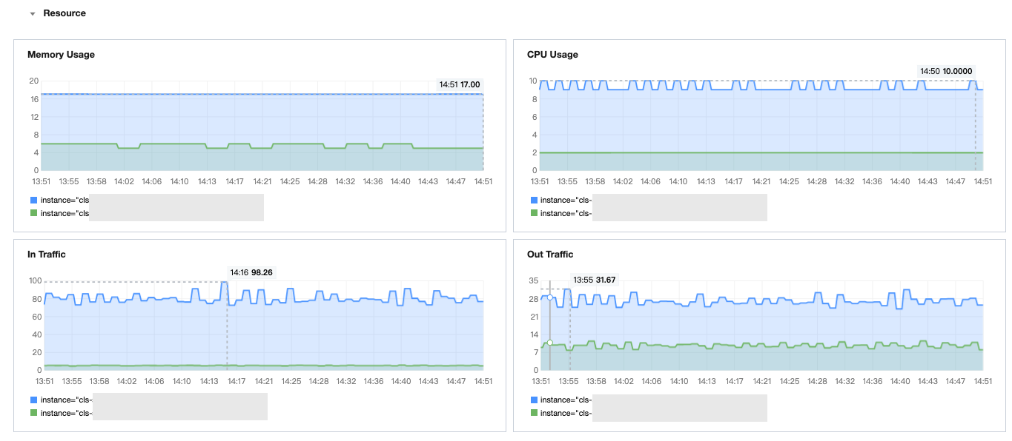
Task: Click 14:51 17.00 tooltip in Memory Usage
Action: click(x=460, y=85)
